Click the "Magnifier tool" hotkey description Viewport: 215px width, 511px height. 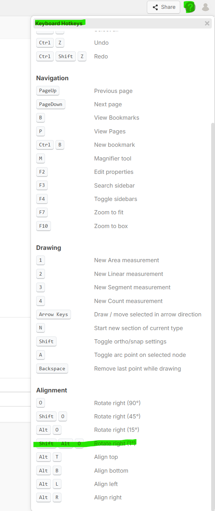pos(112,158)
